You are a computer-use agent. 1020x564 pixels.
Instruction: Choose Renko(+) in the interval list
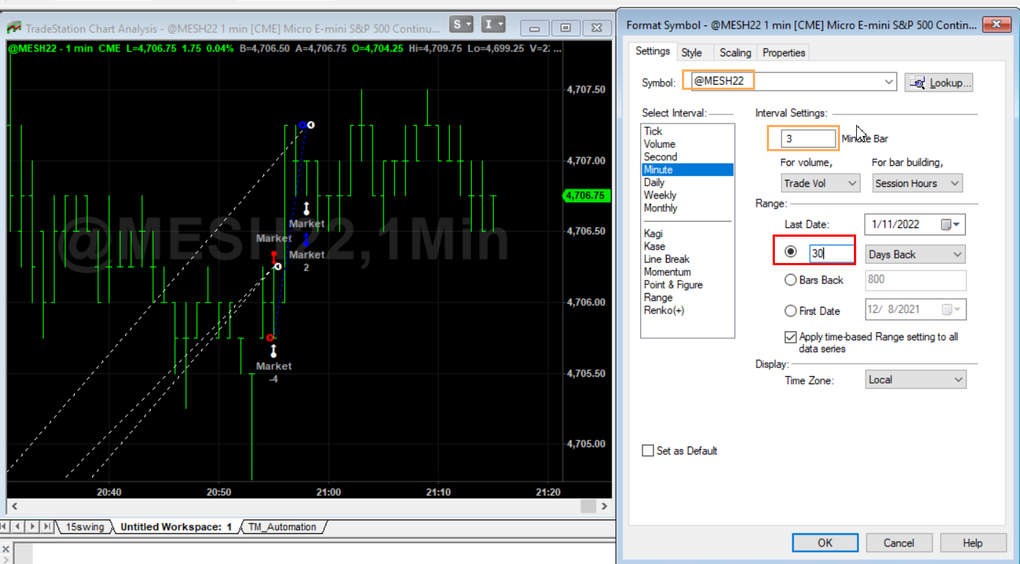(x=664, y=310)
